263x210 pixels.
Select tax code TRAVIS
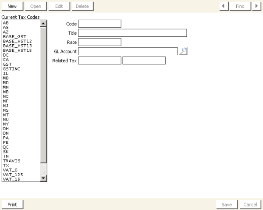pyautogui.click(x=21, y=161)
